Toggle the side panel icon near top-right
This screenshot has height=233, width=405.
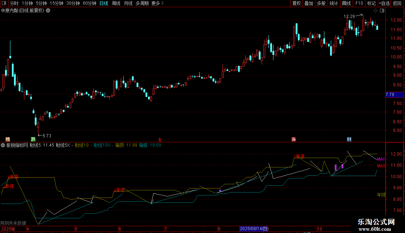point(382,11)
